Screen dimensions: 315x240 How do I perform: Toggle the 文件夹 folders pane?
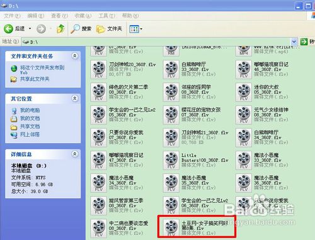[109, 29]
